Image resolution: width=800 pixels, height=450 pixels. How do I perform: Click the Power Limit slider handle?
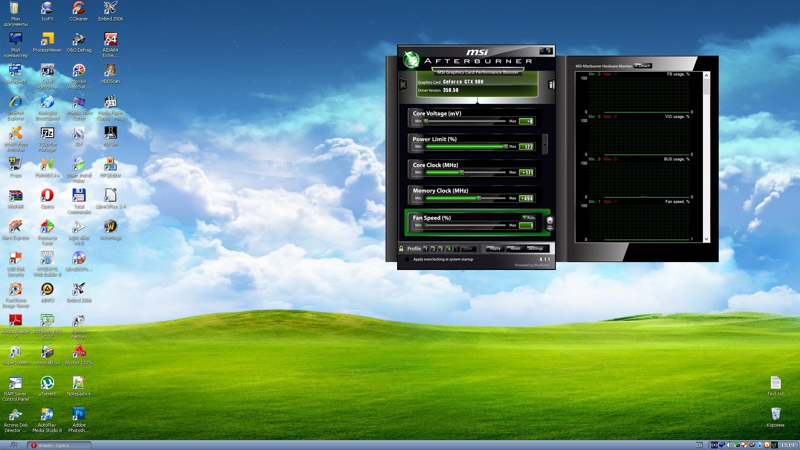pyautogui.click(x=505, y=147)
